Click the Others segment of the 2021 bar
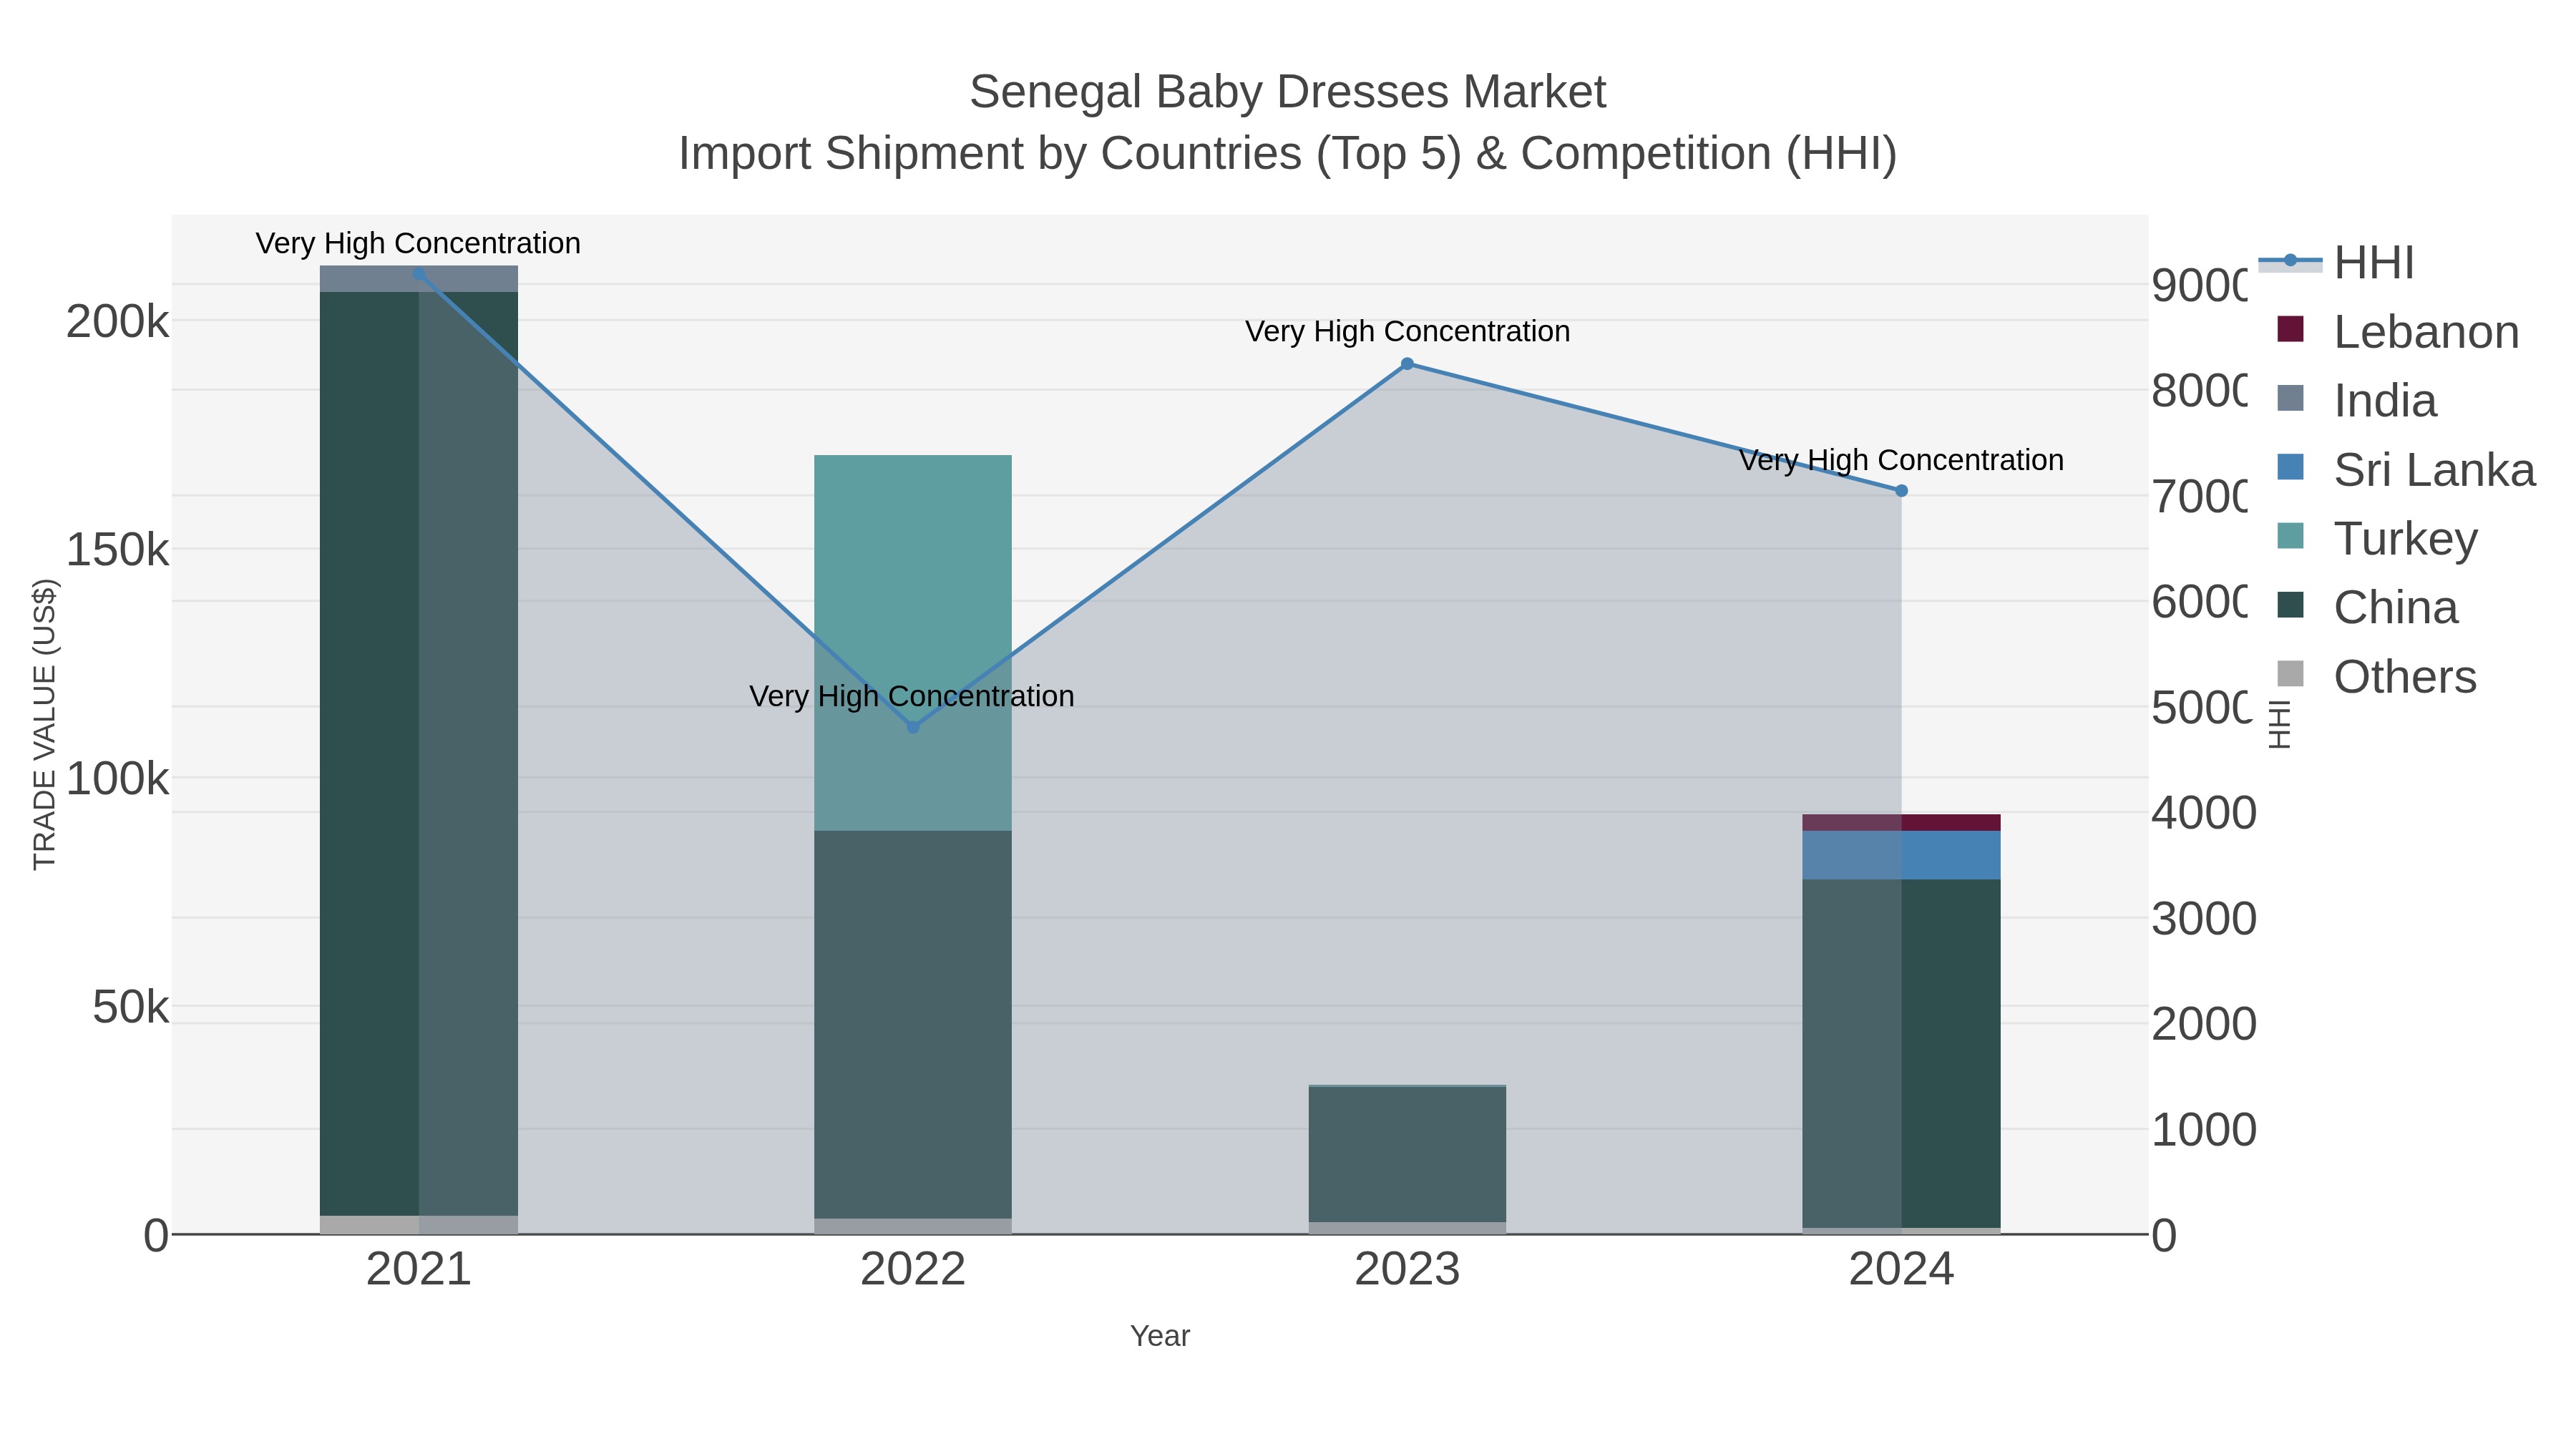 coord(419,1225)
